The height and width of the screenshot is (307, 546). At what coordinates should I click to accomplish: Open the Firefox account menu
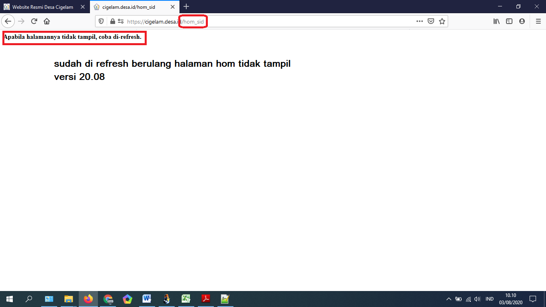coord(522,21)
